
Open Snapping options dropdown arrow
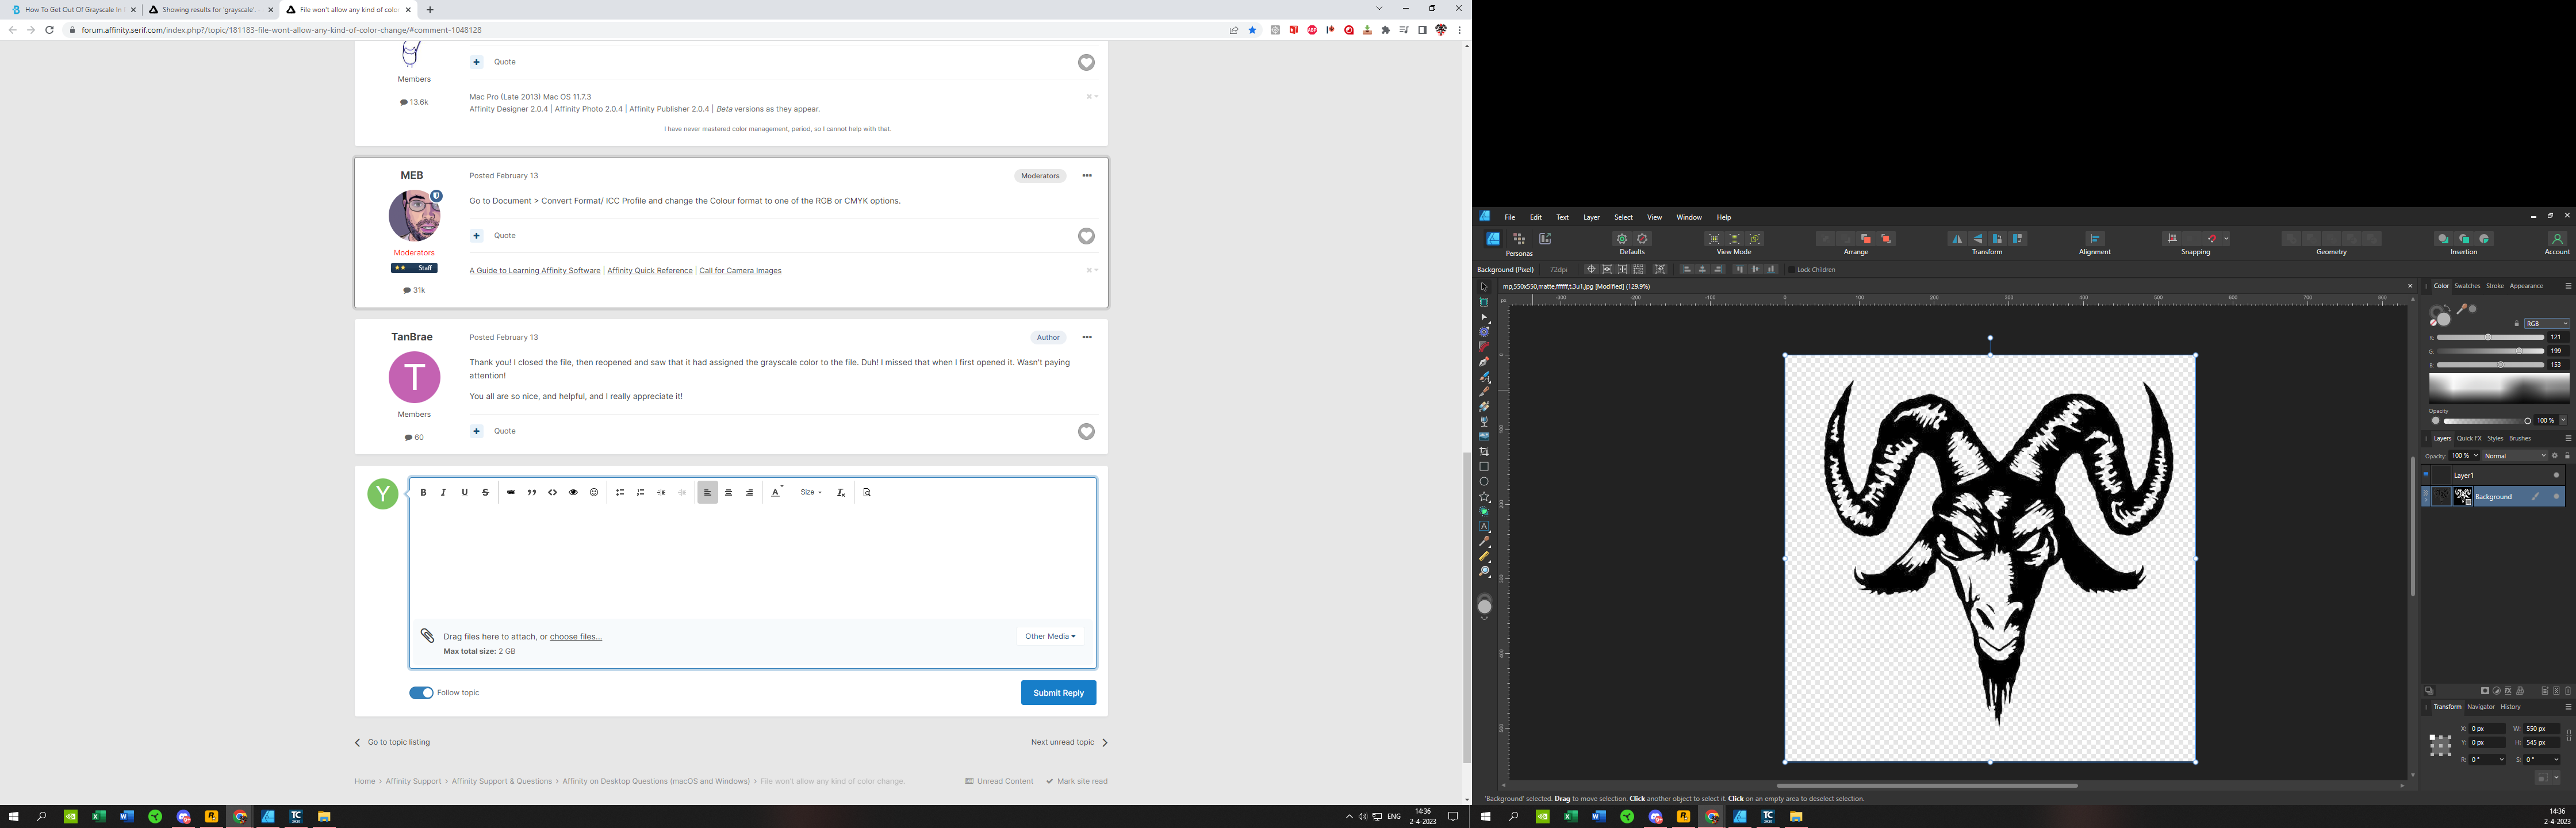2226,239
